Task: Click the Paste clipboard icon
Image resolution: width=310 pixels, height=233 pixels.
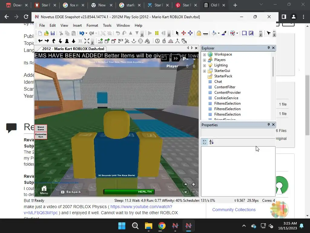Action: (74, 33)
